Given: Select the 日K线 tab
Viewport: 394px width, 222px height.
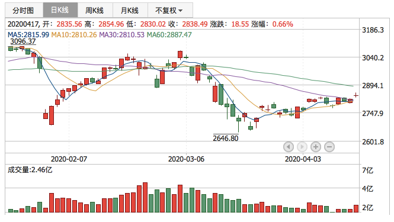Looking at the screenshot, I should (60, 10).
